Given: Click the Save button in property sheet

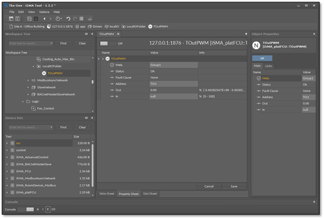Looking at the screenshot, I should pos(234,186).
